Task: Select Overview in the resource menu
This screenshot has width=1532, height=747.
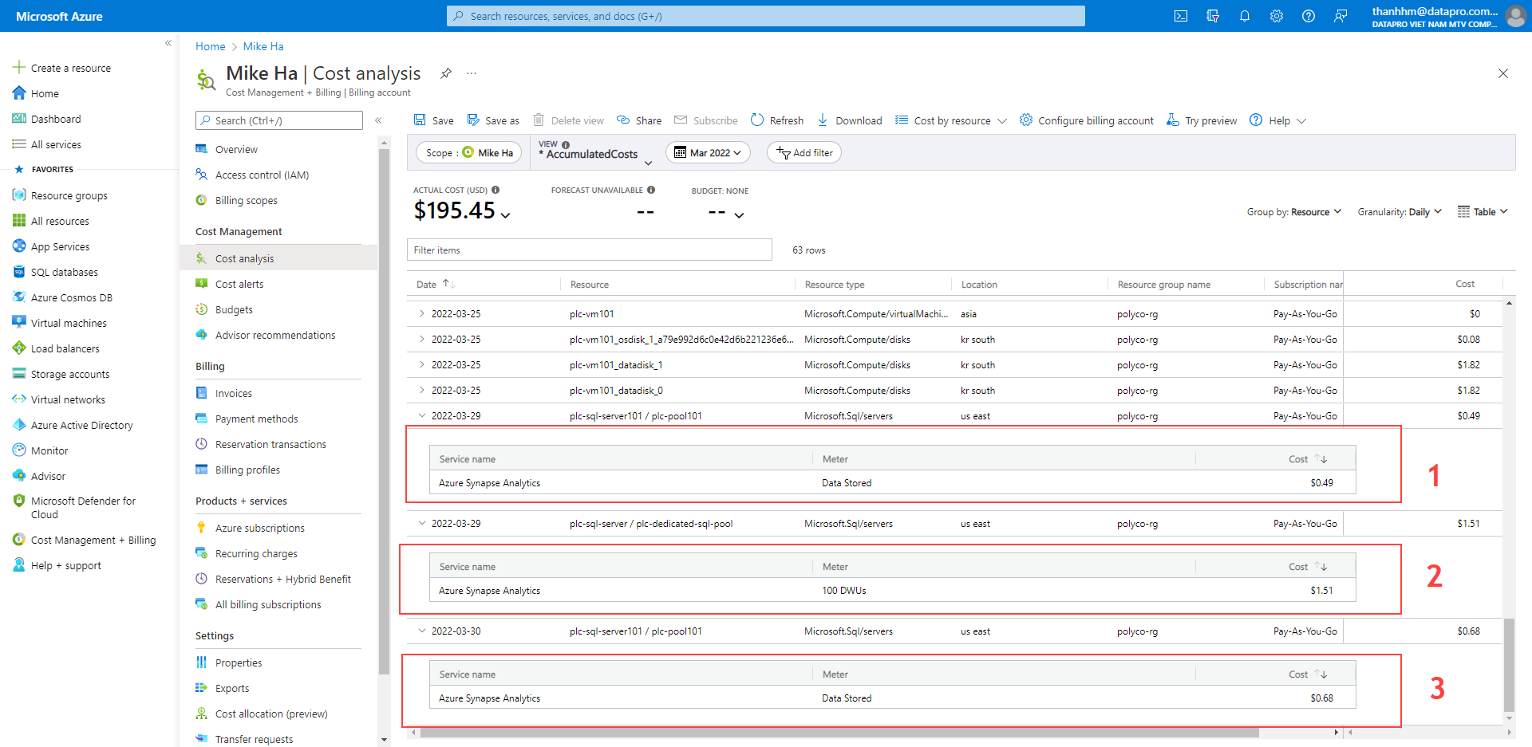Action: tap(235, 149)
